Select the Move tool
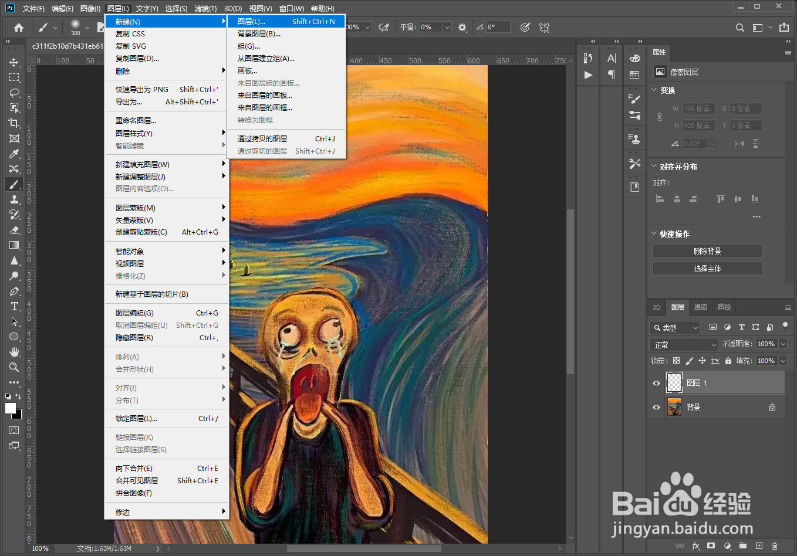Screen dimensions: 797x556 point(14,62)
